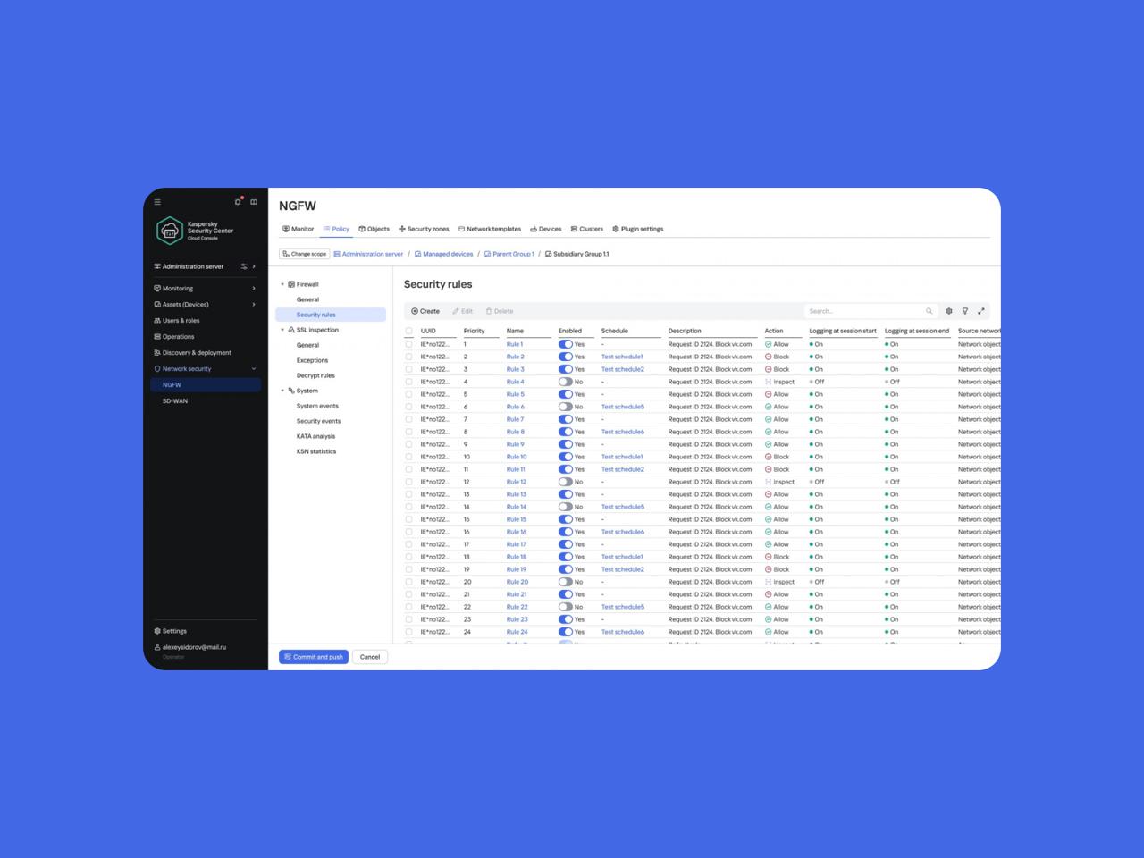The image size is (1144, 858).
Task: Open the notifications bell icon
Action: [238, 202]
